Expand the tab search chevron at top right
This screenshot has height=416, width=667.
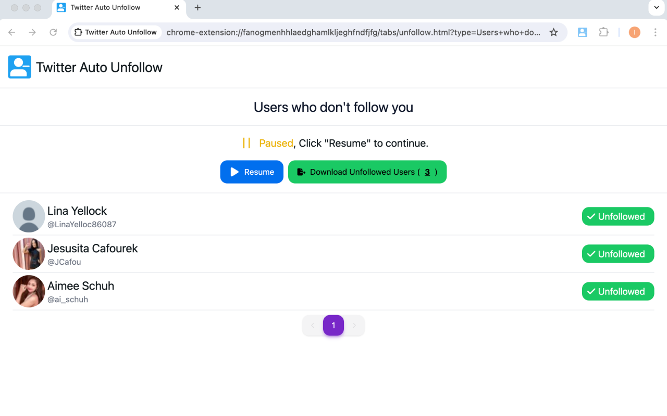pyautogui.click(x=658, y=8)
